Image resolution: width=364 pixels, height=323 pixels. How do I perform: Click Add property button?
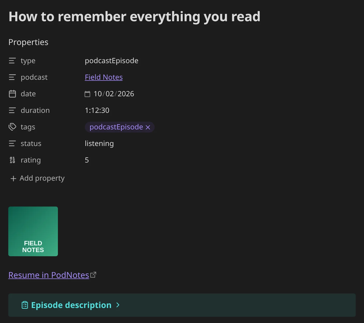tap(37, 178)
